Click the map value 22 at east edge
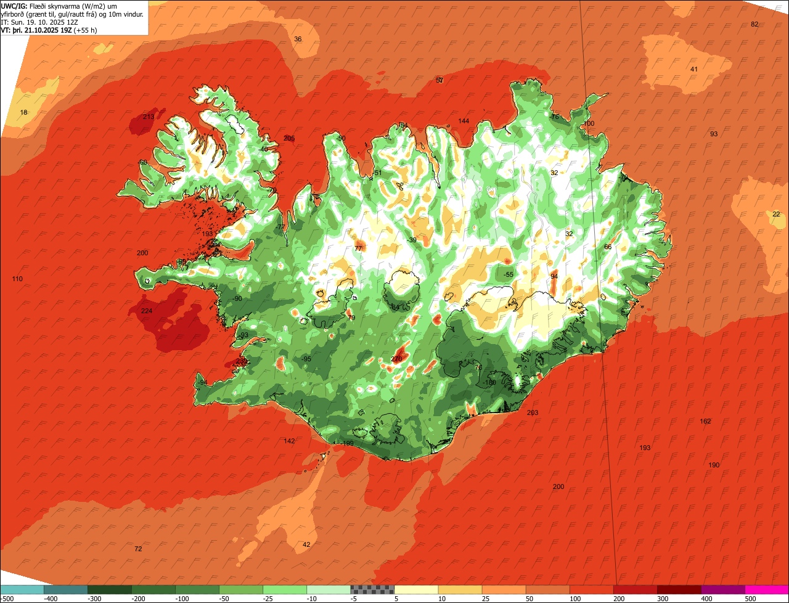The image size is (789, 603). [776, 214]
